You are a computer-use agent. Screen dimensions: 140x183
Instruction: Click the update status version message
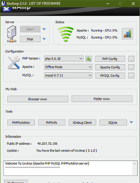(67, 151)
